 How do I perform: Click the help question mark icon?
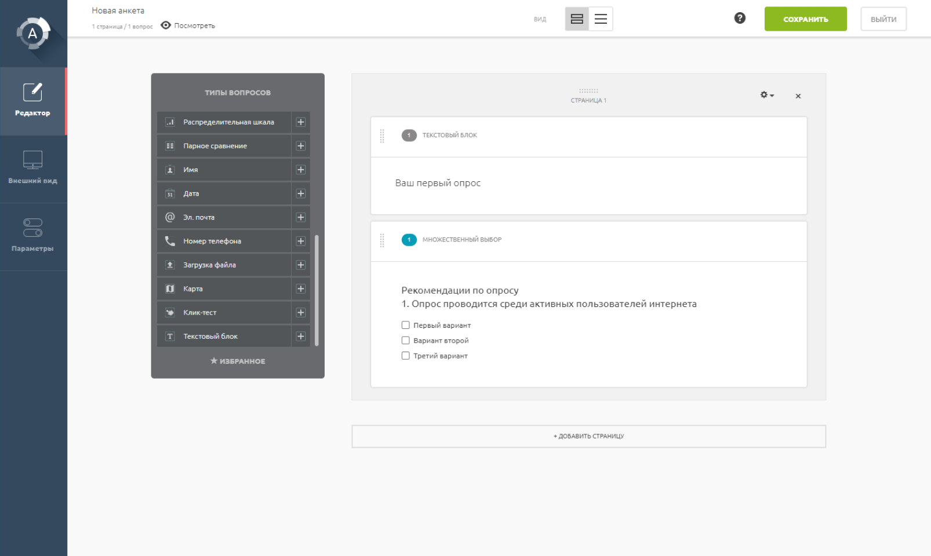pyautogui.click(x=740, y=19)
